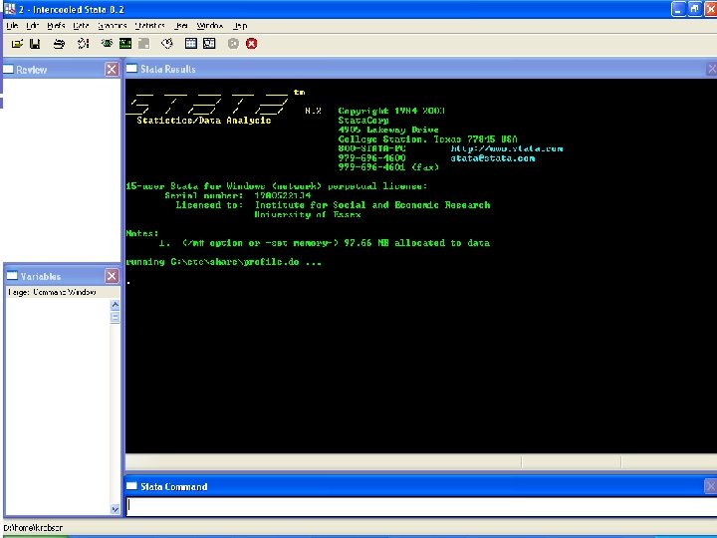
Task: Open the Viewer using the eye icon
Action: pos(107,44)
